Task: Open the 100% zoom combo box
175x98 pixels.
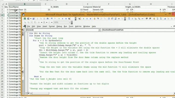Action: 62,22
